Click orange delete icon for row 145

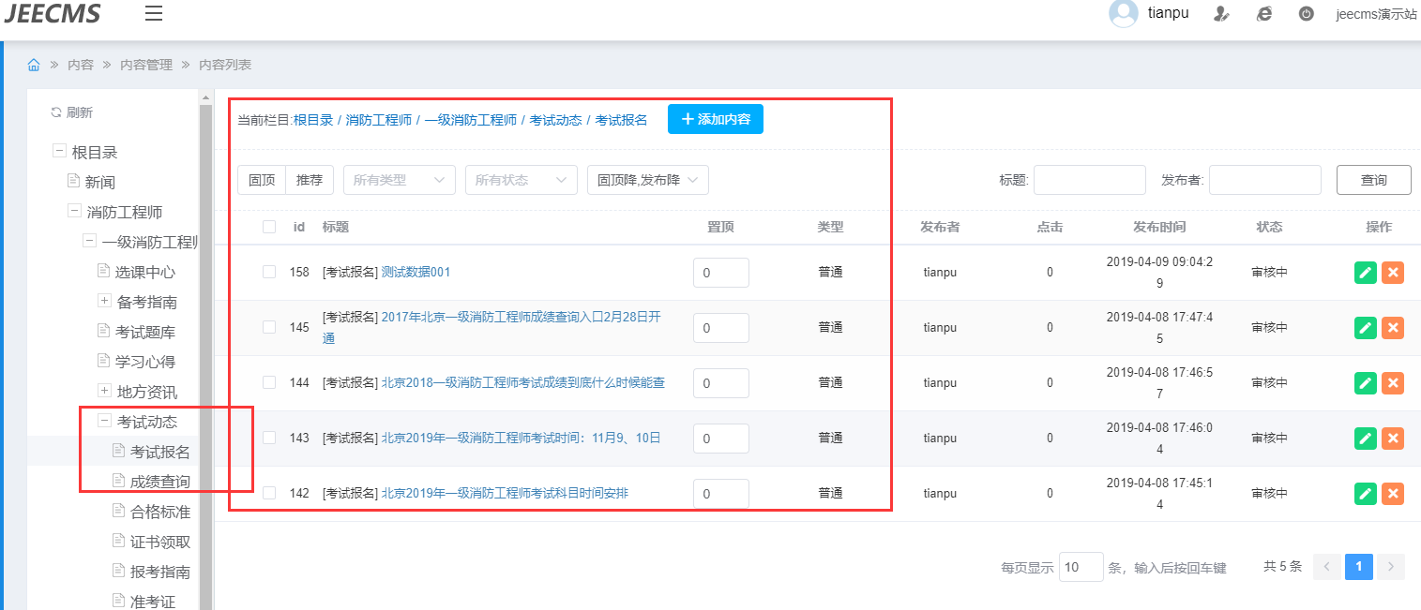click(x=1393, y=328)
